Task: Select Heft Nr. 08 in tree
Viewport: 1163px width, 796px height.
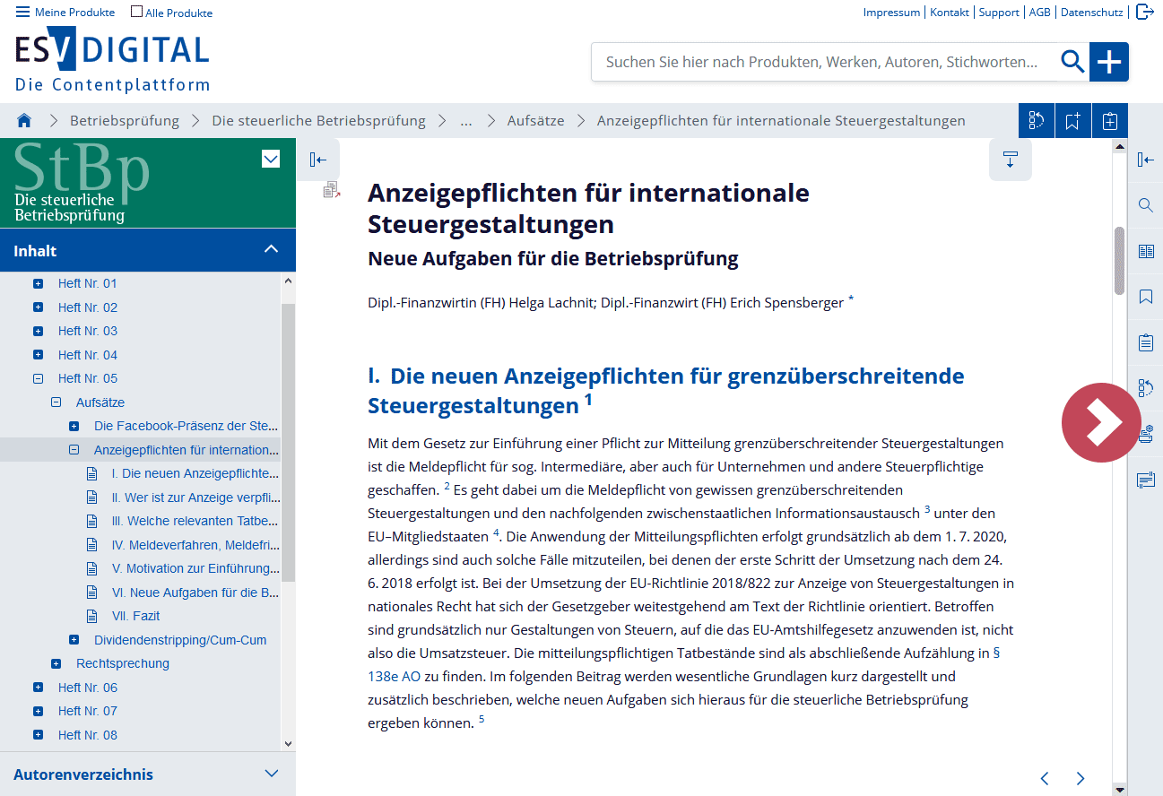Action: pos(88,735)
